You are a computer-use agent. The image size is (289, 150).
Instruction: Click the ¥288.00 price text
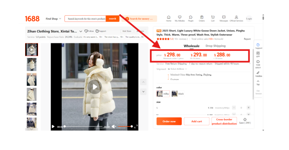(x=222, y=55)
